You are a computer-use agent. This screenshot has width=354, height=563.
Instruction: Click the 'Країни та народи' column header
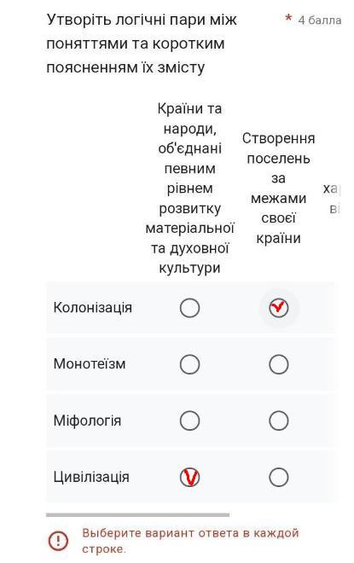click(x=189, y=189)
